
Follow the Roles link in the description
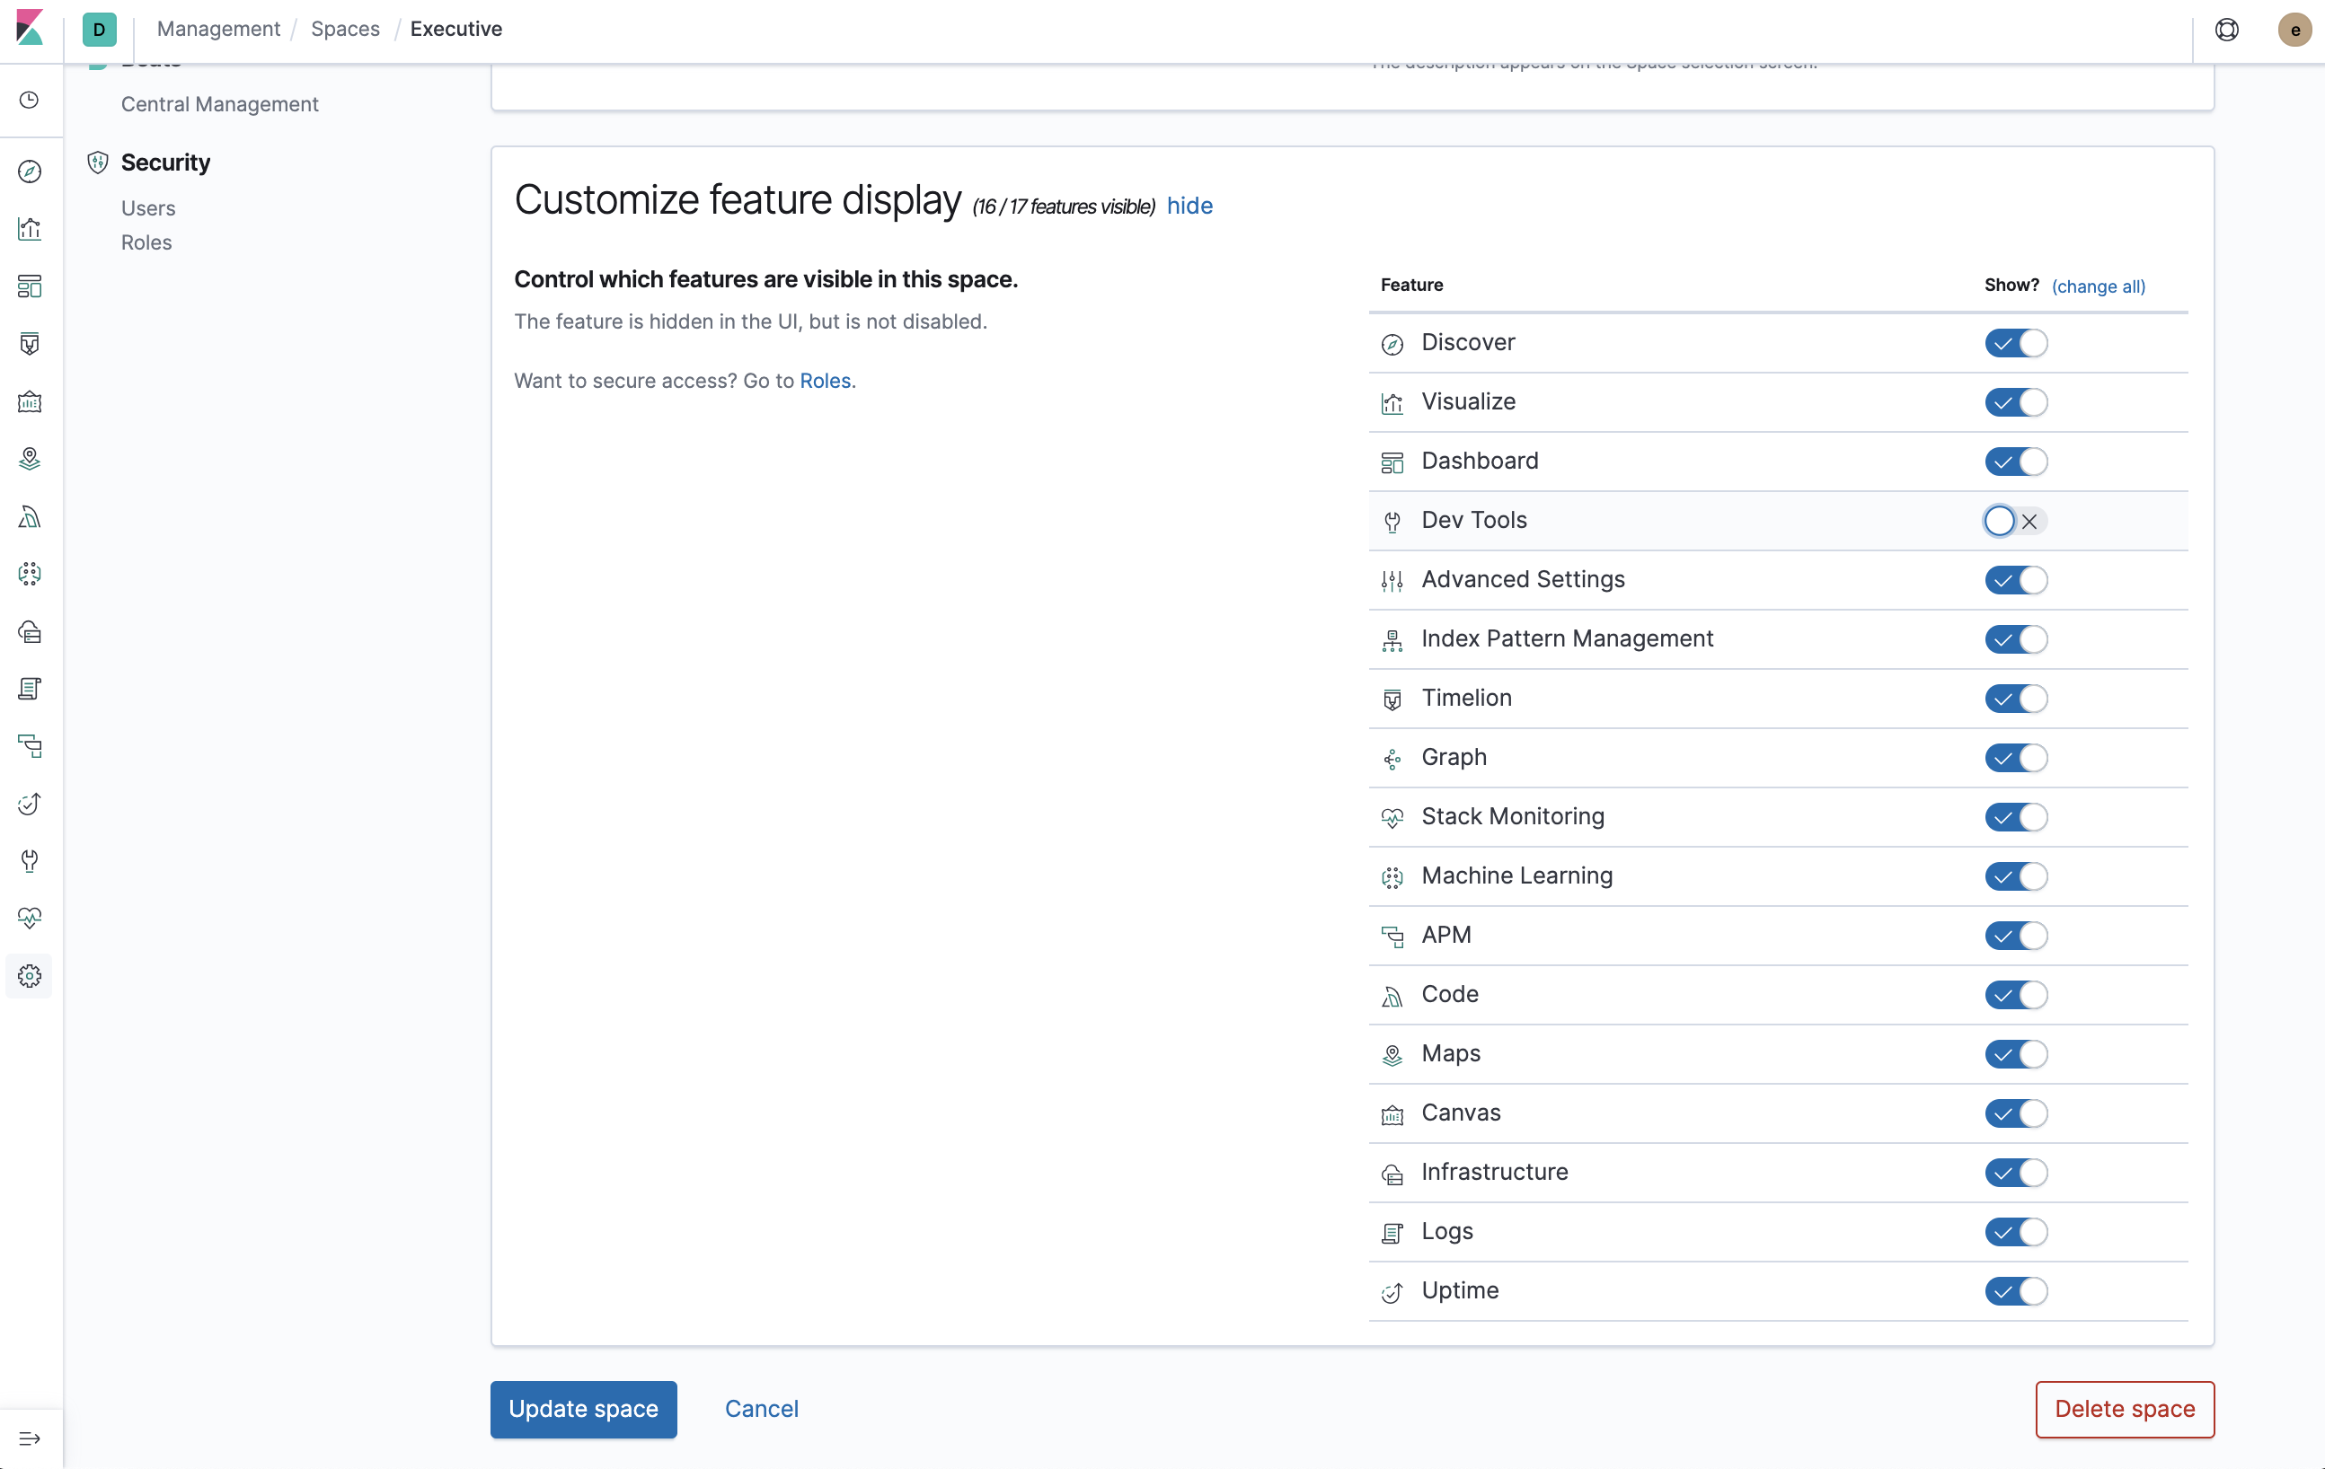coord(825,381)
